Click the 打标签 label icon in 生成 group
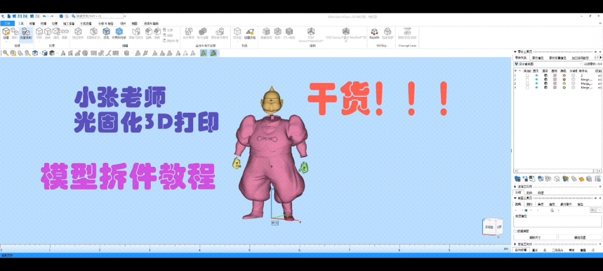Image resolution: width=603 pixels, height=271 pixels. tap(237, 33)
